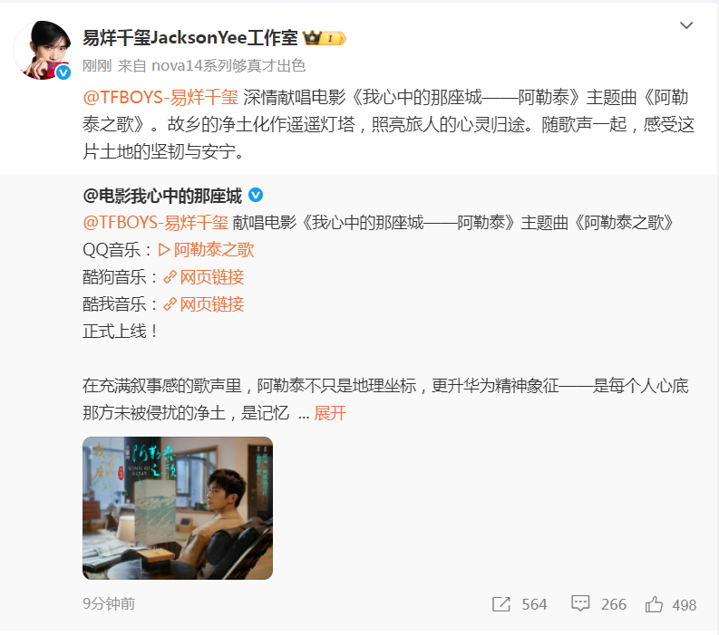Click the repost share icon
This screenshot has width=719, height=635.
pyautogui.click(x=501, y=604)
